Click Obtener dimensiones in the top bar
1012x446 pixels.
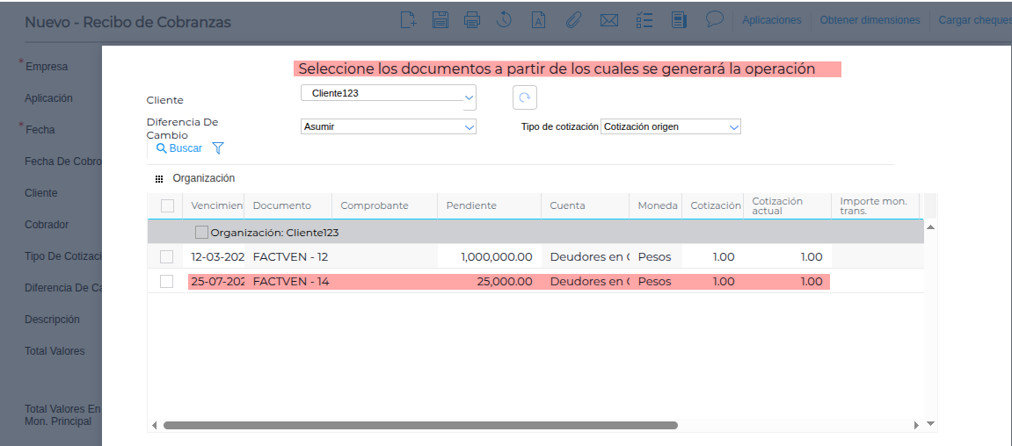[869, 20]
